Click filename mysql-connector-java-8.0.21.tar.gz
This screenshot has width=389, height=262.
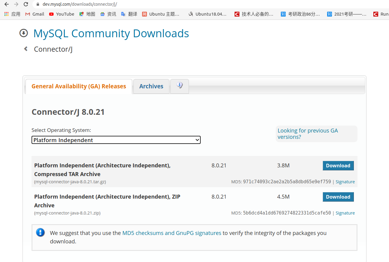70,182
